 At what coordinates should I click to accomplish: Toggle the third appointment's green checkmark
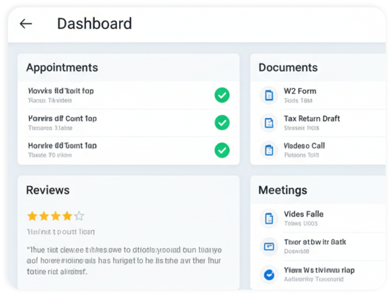pos(222,150)
